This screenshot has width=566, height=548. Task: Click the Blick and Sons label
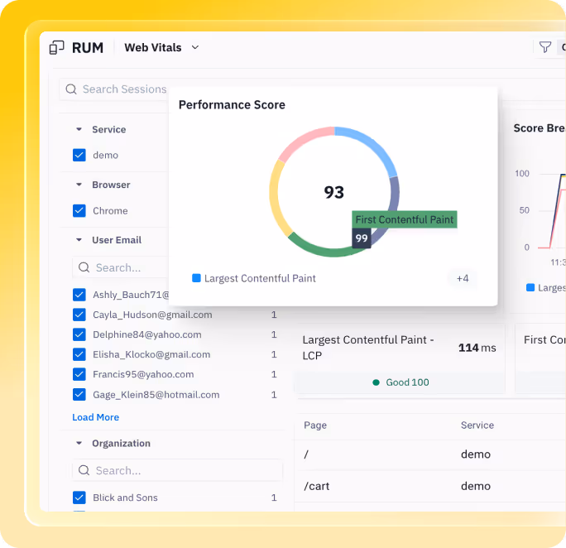[125, 498]
